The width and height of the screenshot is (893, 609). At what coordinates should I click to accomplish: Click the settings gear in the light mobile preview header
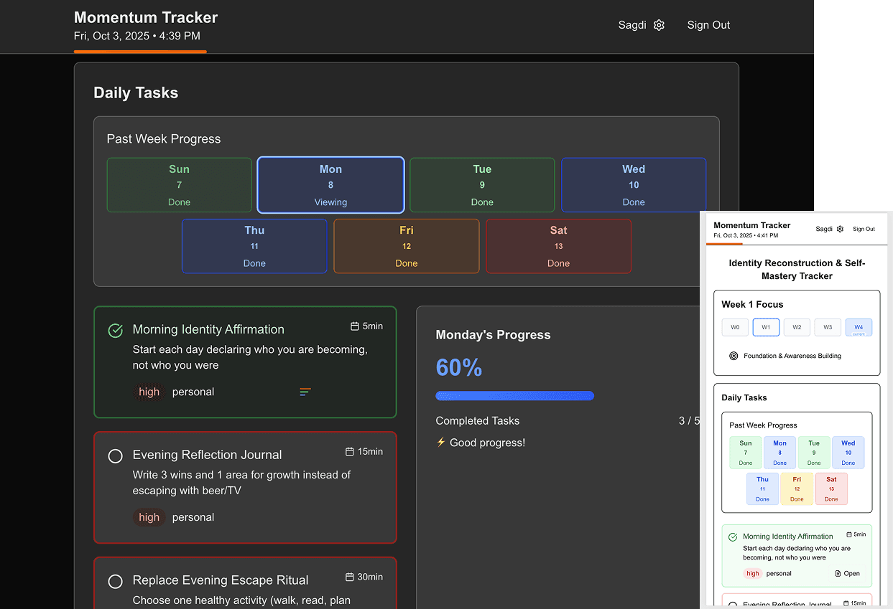click(x=840, y=230)
